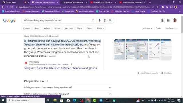The width and height of the screenshot is (183, 103).
Task: Filter results by Books
Action: [57, 28]
